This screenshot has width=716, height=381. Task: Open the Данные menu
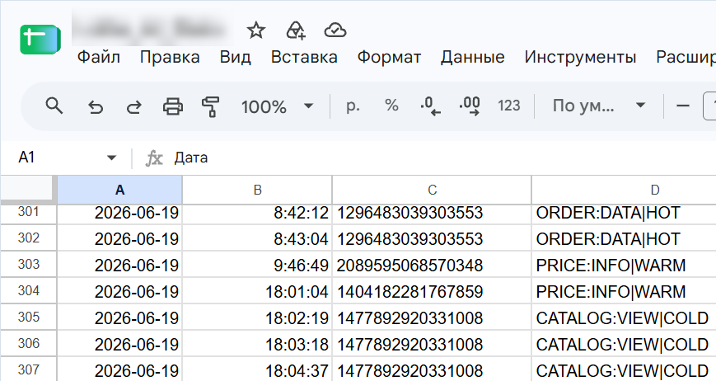coord(473,58)
